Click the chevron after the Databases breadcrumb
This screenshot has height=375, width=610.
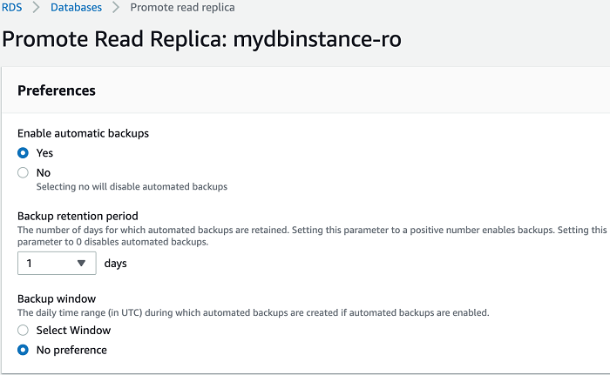[x=116, y=7]
